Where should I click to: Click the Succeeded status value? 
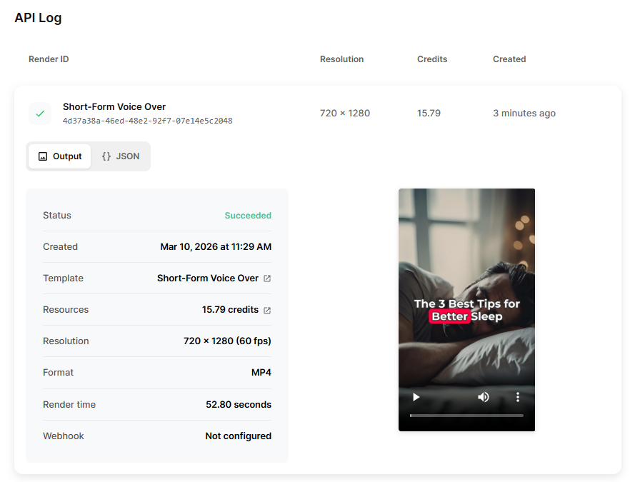(x=248, y=216)
